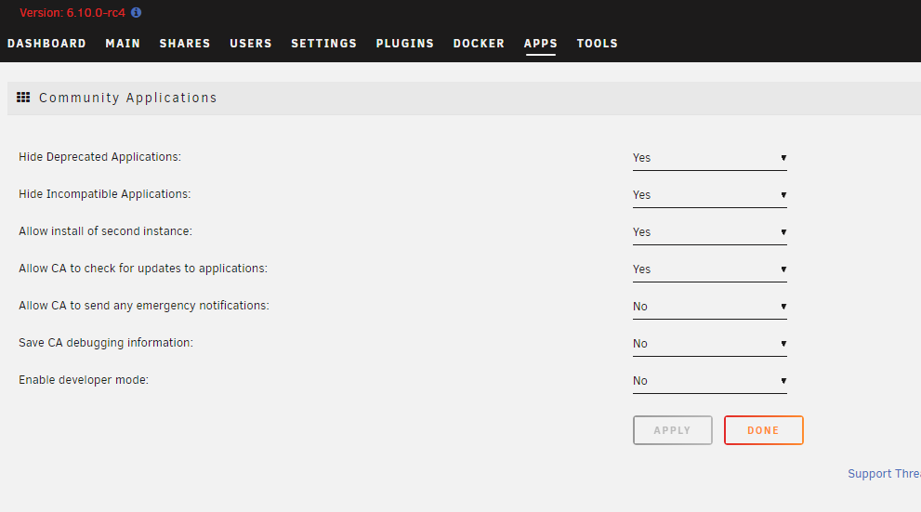Open the Plugins tab

click(404, 44)
